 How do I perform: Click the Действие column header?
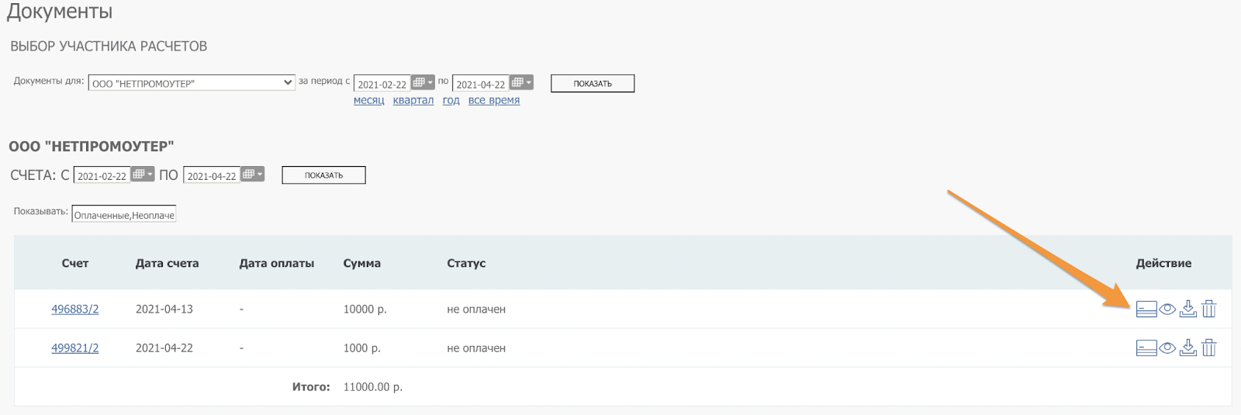pyautogui.click(x=1163, y=263)
